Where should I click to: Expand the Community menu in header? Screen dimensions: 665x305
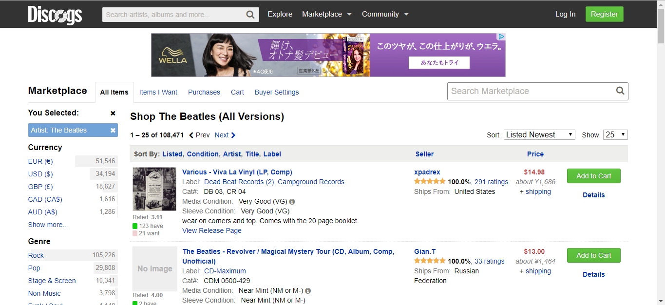click(x=385, y=14)
